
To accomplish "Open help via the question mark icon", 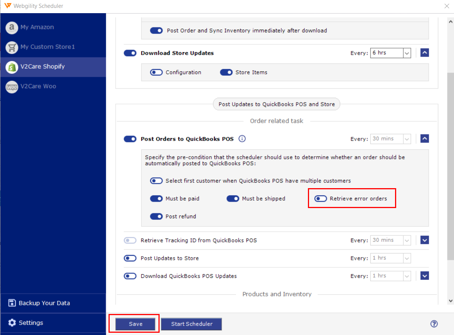I will [434, 324].
